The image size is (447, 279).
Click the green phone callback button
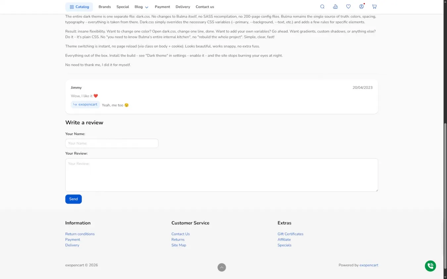click(x=430, y=266)
